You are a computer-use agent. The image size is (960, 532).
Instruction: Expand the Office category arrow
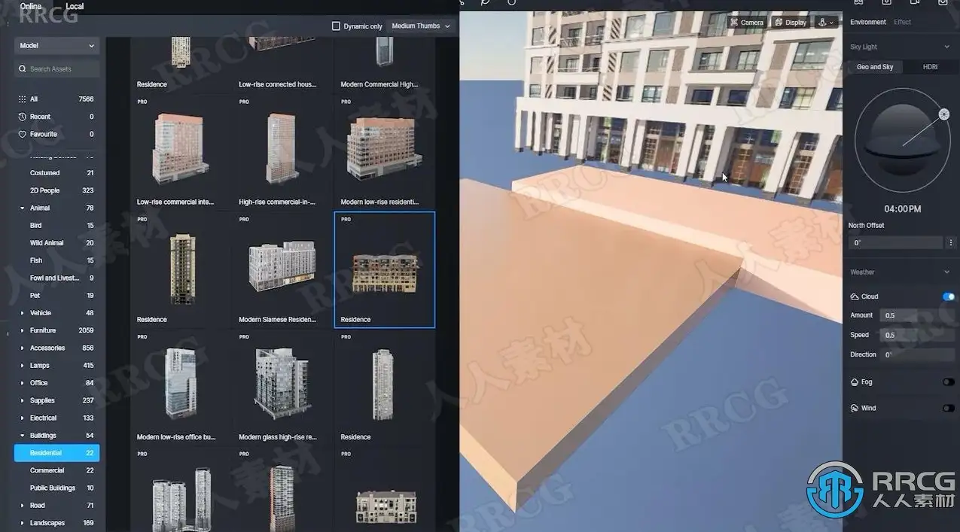point(22,383)
